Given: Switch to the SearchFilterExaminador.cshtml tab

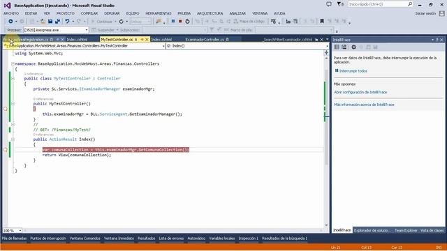Looking at the screenshot, I should [x=288, y=40].
